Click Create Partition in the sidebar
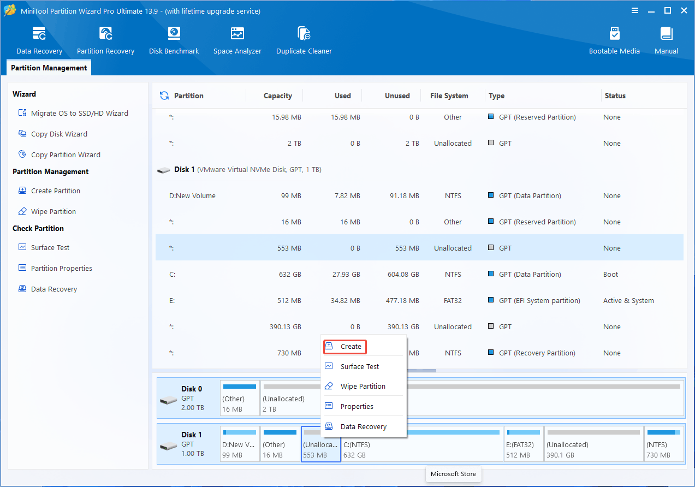This screenshot has width=695, height=487. pyautogui.click(x=49, y=191)
